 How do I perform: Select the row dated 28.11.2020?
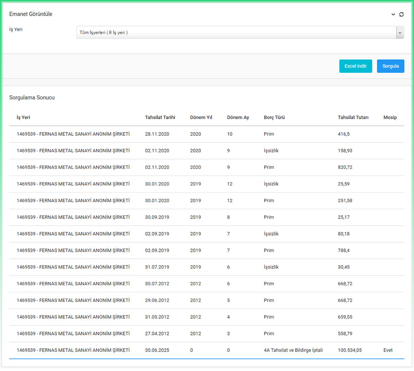click(157, 134)
